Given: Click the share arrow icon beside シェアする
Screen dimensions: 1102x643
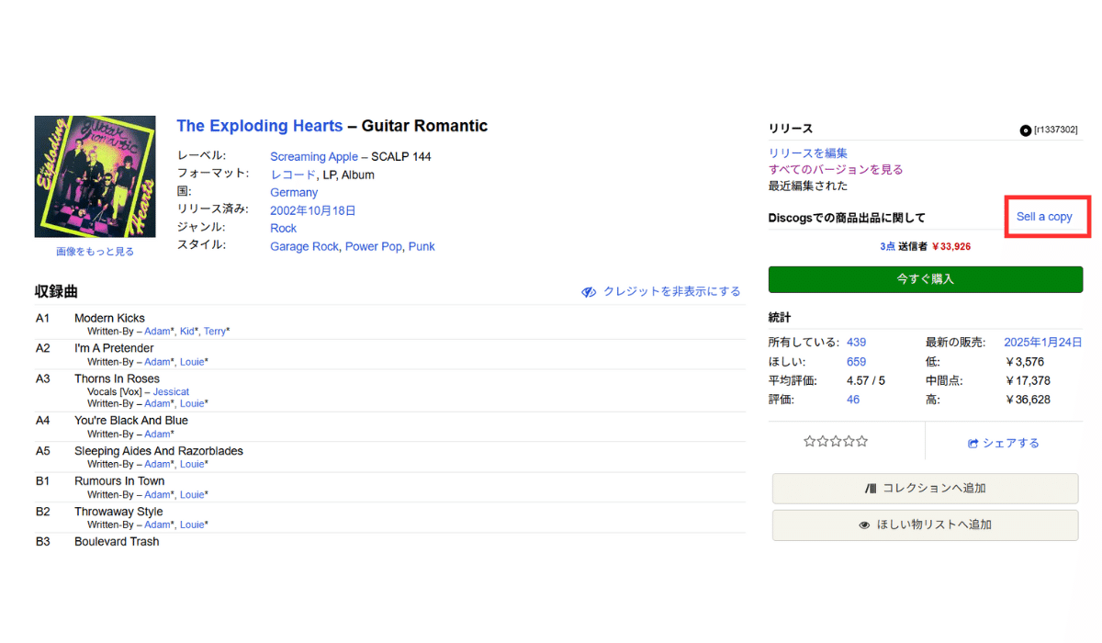Looking at the screenshot, I should coord(972,443).
